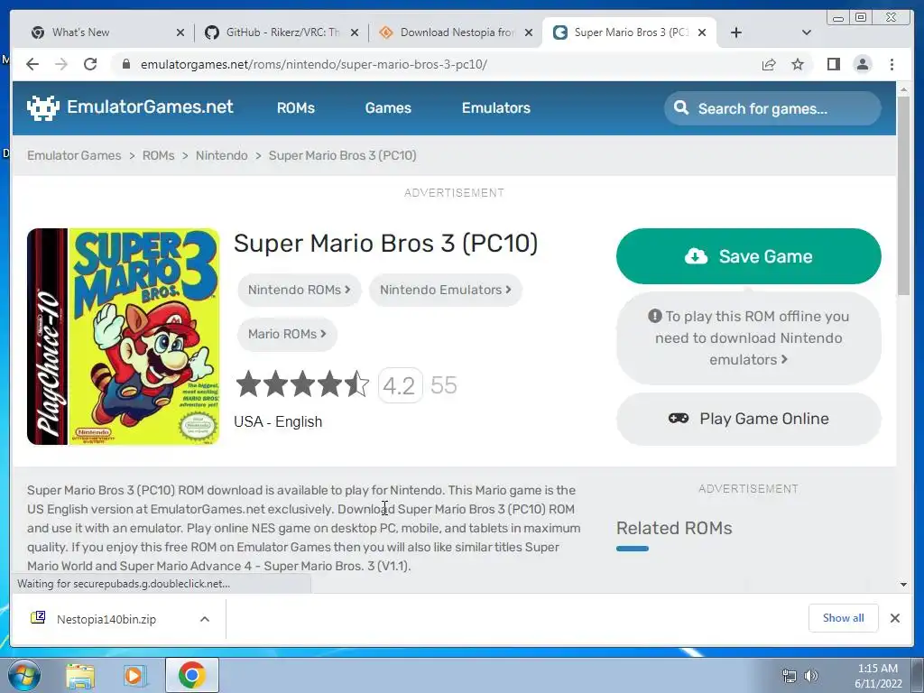This screenshot has width=924, height=693.
Task: Click the 4.2 rating score box
Action: click(x=400, y=385)
